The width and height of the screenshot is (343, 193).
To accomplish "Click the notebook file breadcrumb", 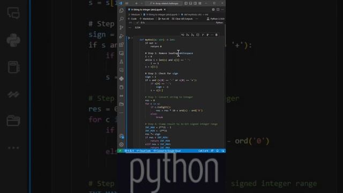I will pos(160,14).
